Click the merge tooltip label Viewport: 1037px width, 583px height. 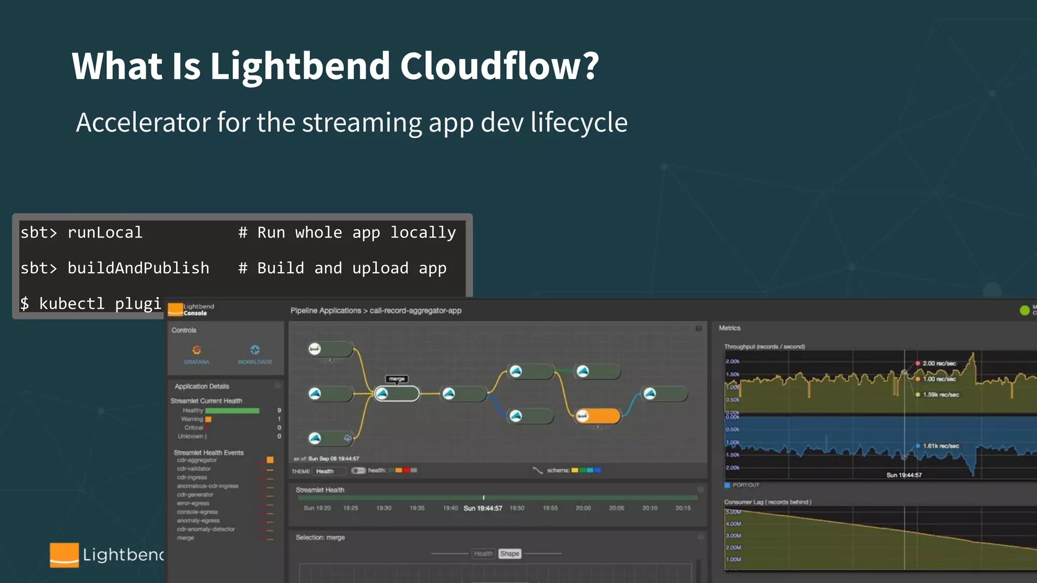click(x=396, y=379)
